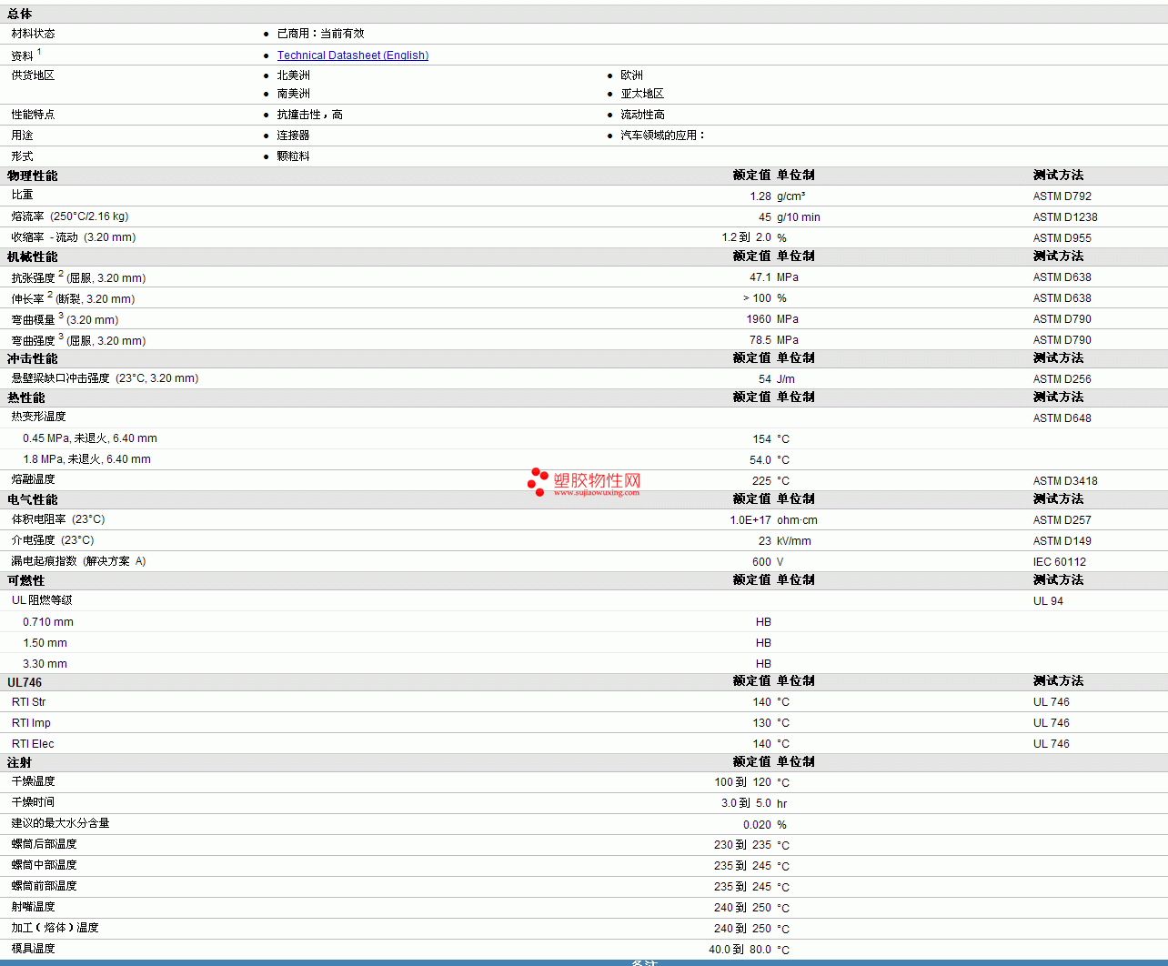The height and width of the screenshot is (966, 1168).
Task: Click the 总体 section header
Action: tap(20, 14)
